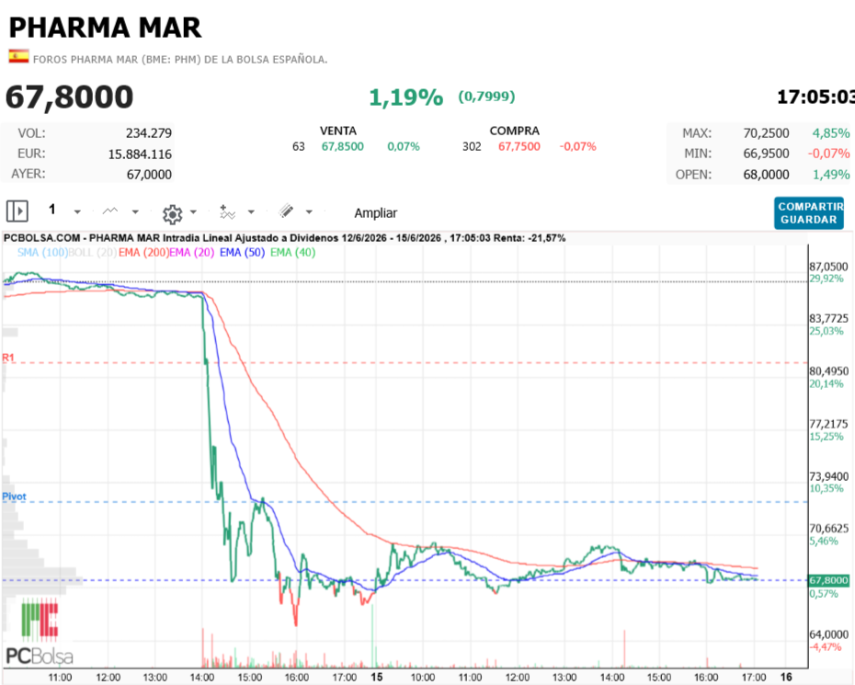Click the VENTA quantity 63
The height and width of the screenshot is (685, 855).
298,147
